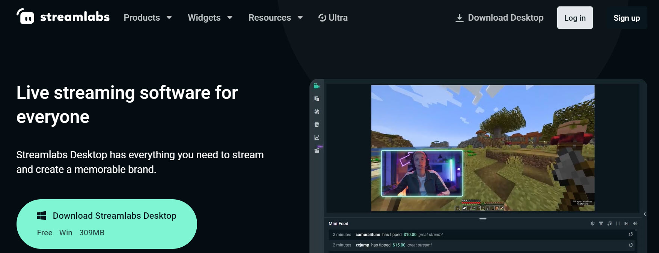Open the Layout copy icon in sidebar
The image size is (659, 253).
point(317,98)
